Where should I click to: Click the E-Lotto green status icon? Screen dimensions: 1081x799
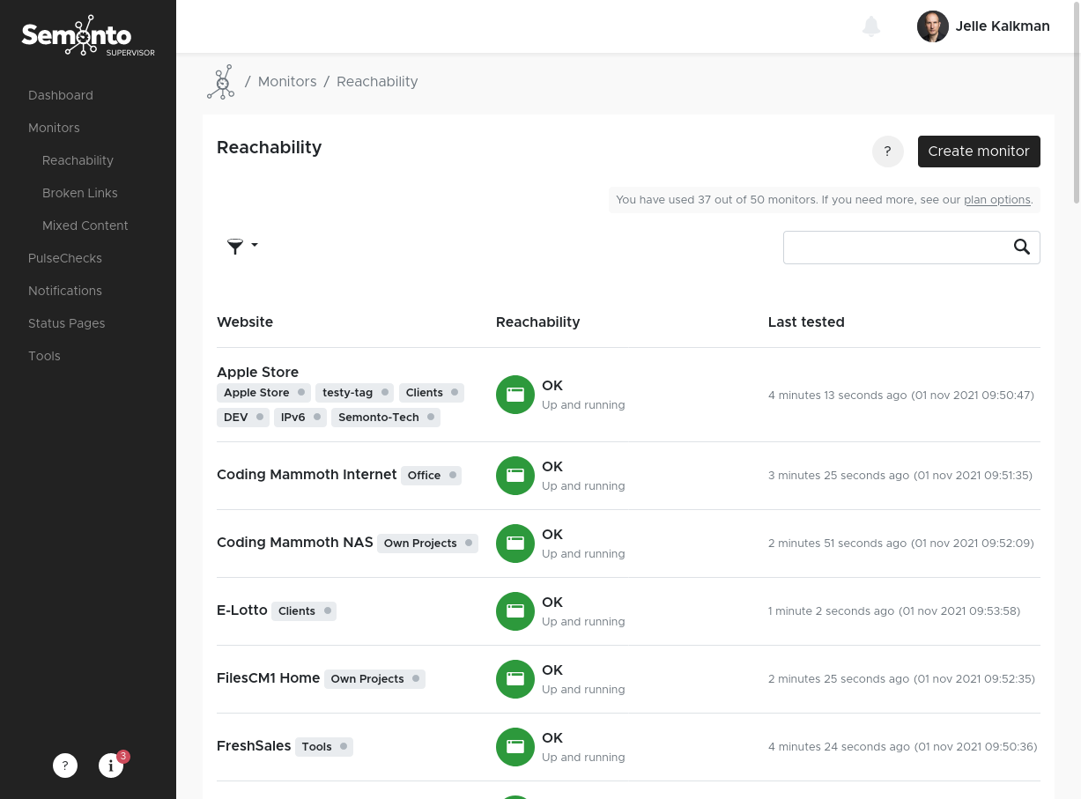(x=515, y=611)
